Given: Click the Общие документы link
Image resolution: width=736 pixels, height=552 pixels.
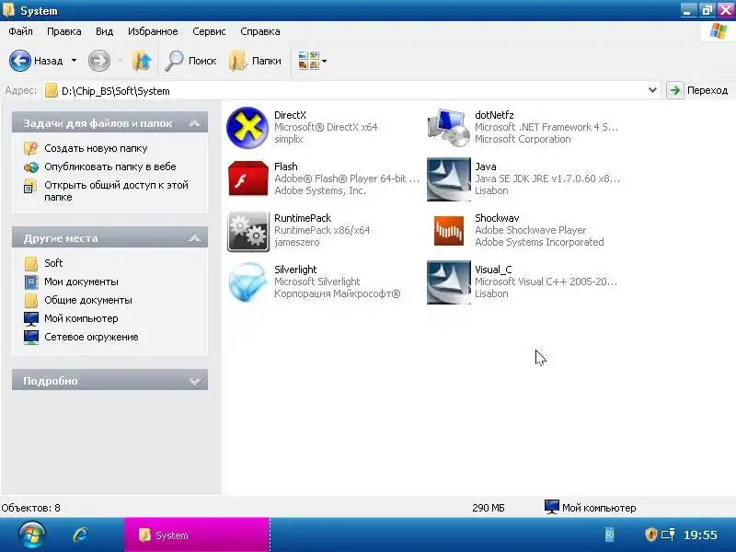Looking at the screenshot, I should (x=88, y=300).
